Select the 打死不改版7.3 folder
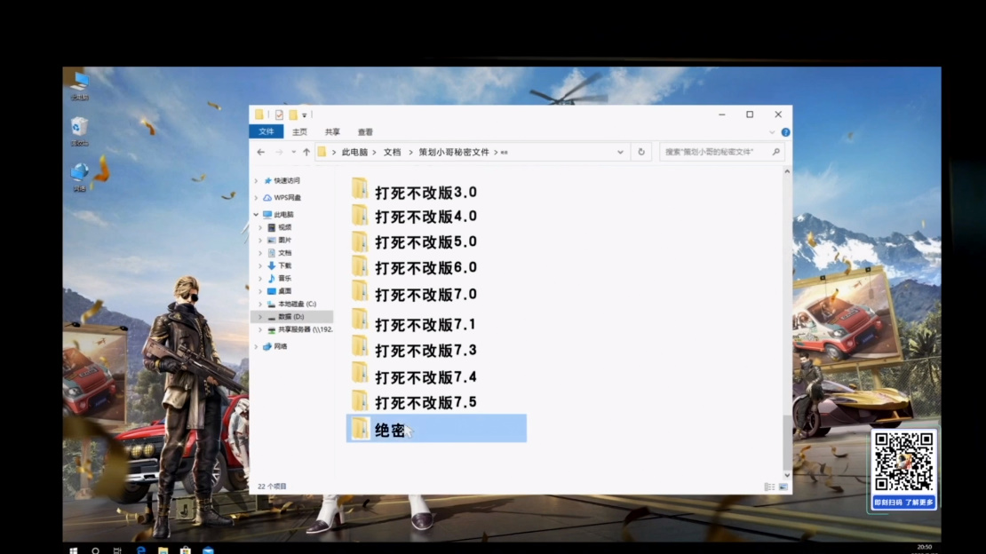 (x=415, y=350)
